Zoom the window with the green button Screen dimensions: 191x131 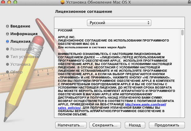[15, 2]
